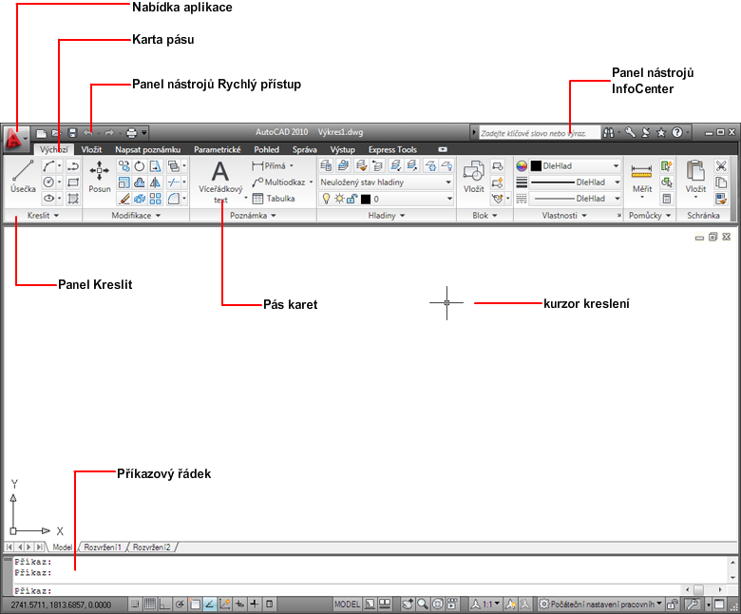This screenshot has width=741, height=614.
Task: Click the Vložit block insert icon
Action: pos(473,177)
